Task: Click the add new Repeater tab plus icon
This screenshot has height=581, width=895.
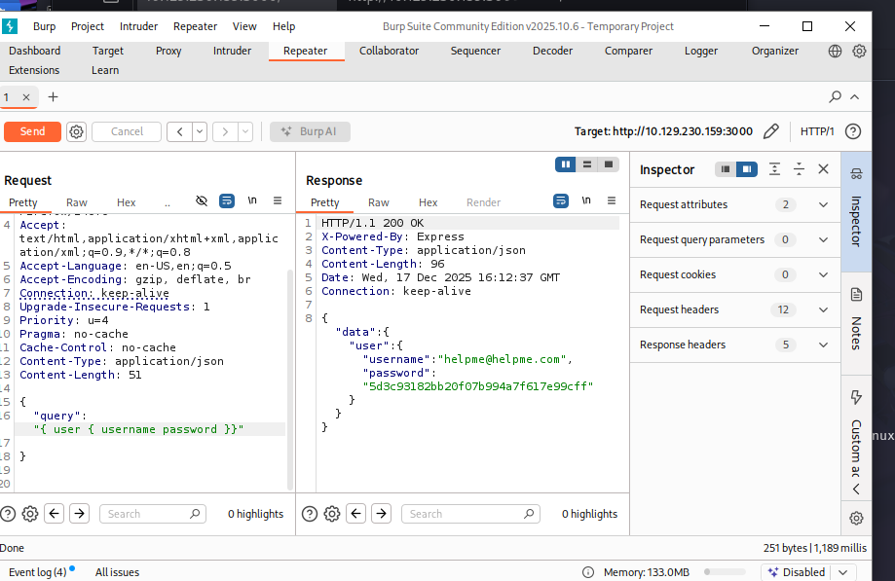Action: coord(53,96)
